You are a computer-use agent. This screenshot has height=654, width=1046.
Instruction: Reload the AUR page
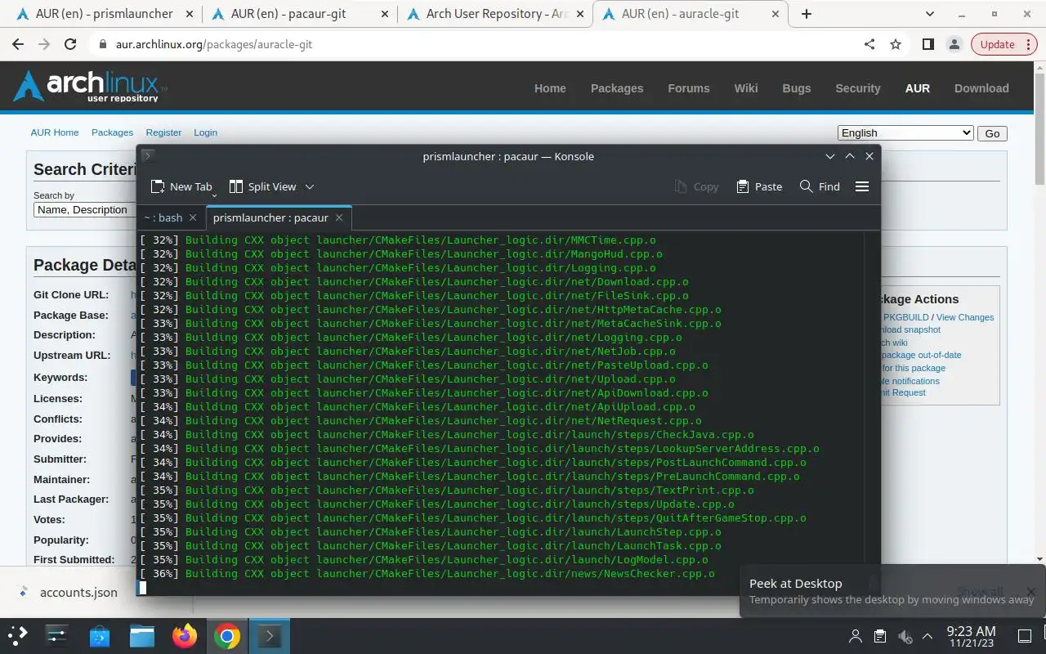click(70, 44)
